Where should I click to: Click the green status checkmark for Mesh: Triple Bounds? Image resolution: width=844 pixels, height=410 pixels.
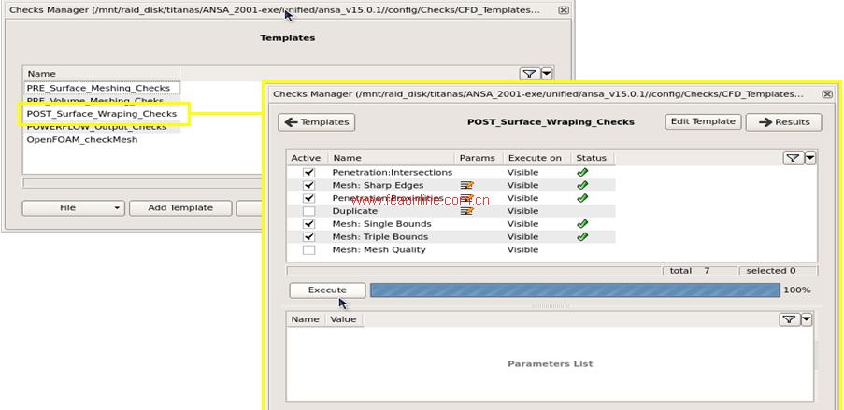click(x=582, y=237)
